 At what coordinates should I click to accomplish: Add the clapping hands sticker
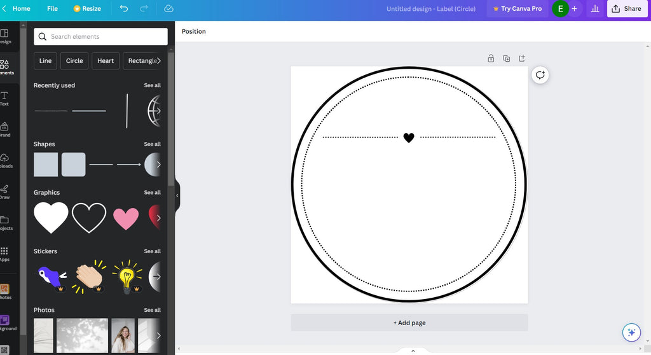(x=89, y=277)
